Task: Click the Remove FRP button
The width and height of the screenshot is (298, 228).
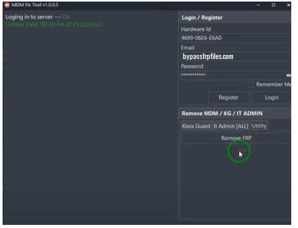Action: 236,138
